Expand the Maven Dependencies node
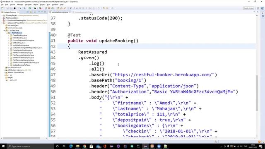This screenshot has width=265, height=149. coord(4,72)
